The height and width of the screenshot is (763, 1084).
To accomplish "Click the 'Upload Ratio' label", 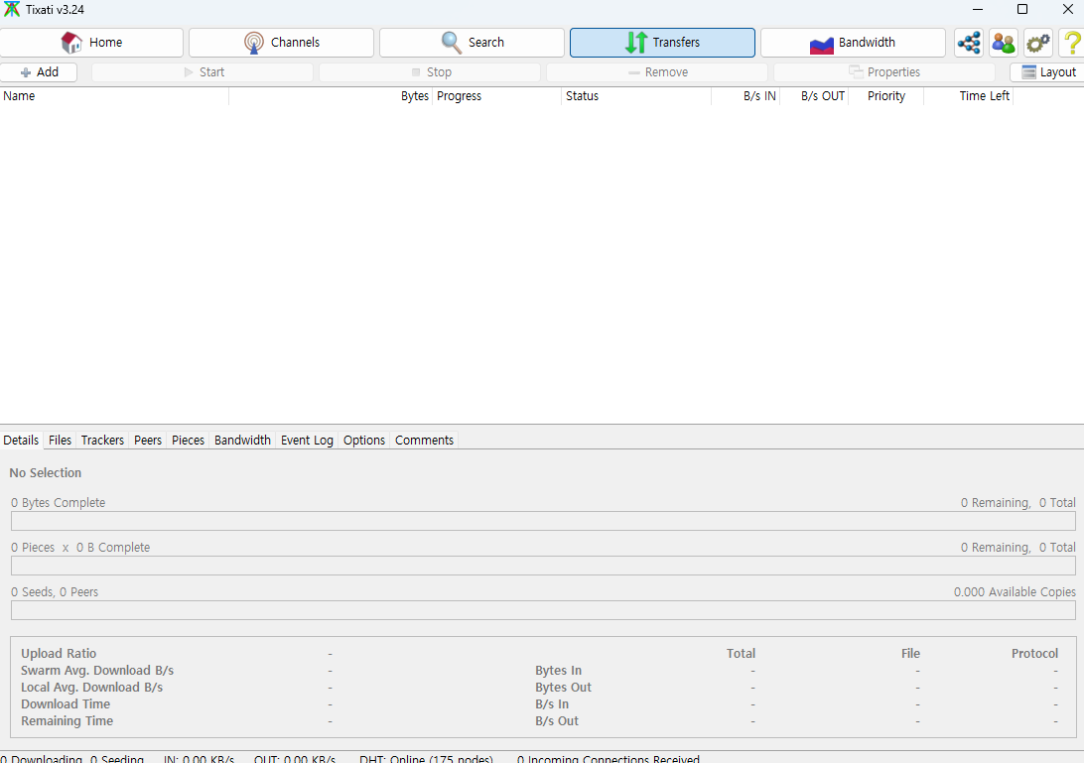I will pyautogui.click(x=59, y=653).
